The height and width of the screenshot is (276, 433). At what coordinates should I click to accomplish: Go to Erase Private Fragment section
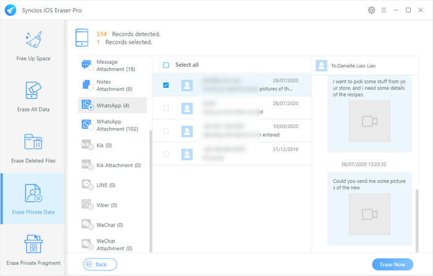[x=32, y=250]
